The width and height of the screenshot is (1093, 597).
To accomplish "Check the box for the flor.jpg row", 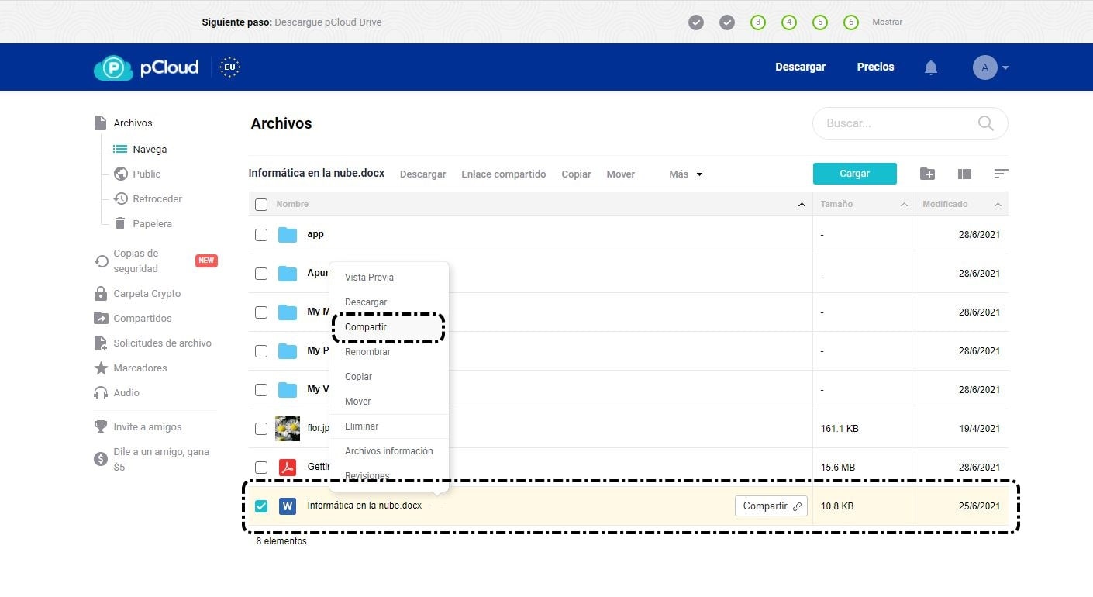I will (x=261, y=429).
